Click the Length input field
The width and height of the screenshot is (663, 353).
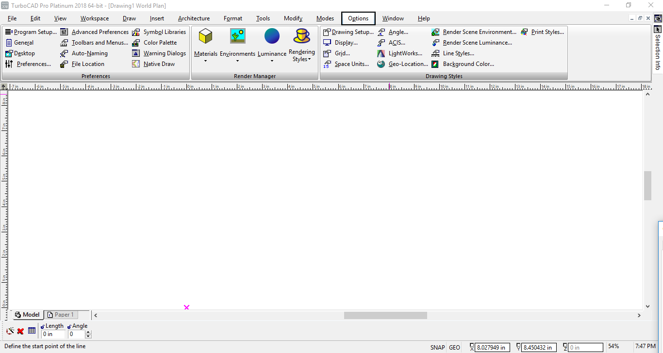[x=53, y=334]
